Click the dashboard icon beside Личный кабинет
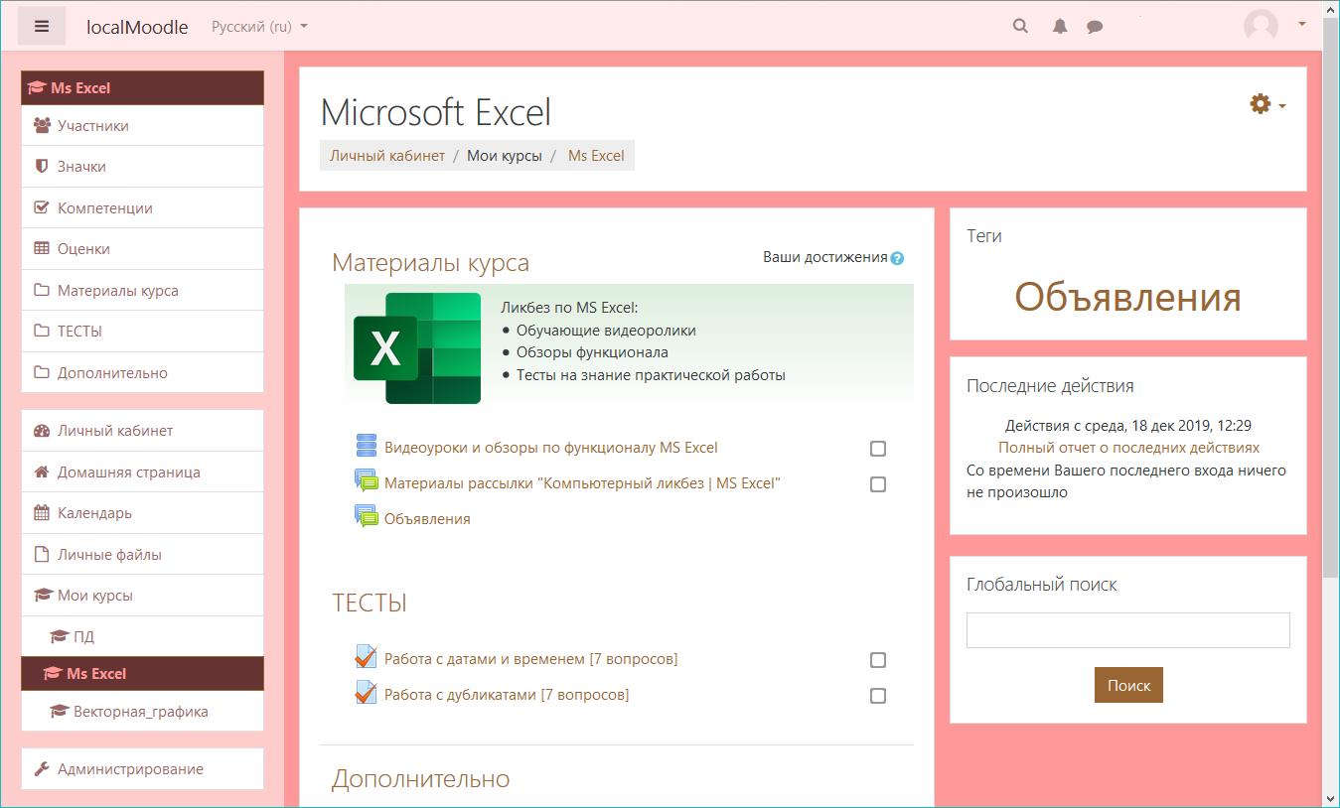The image size is (1340, 808). (42, 431)
